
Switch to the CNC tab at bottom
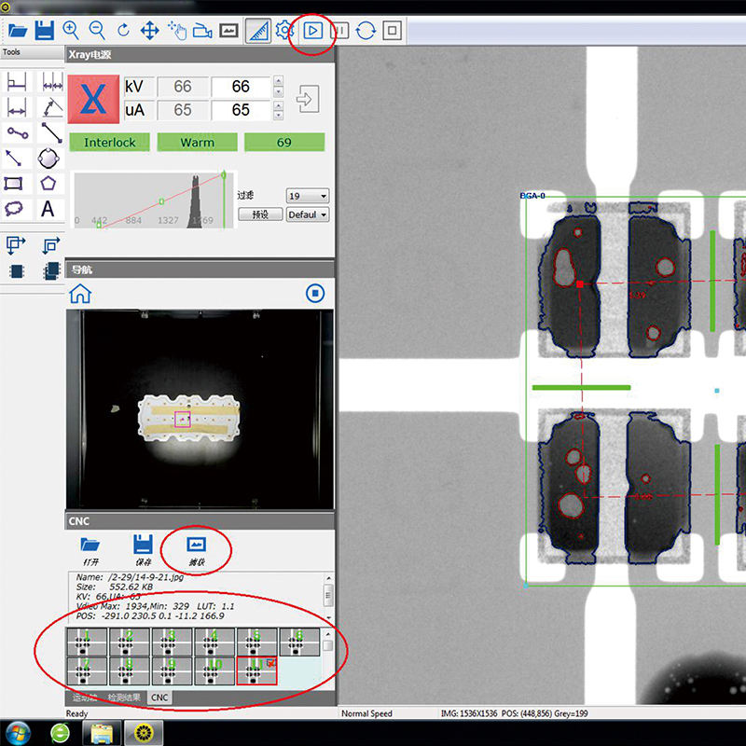pos(159,698)
